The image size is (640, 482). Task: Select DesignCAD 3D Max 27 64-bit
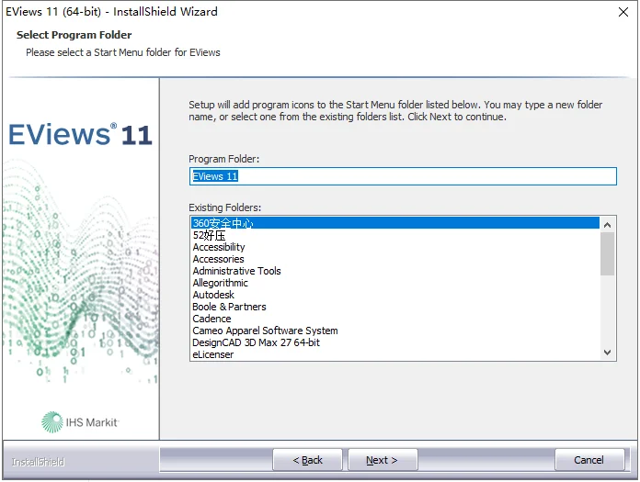(256, 342)
